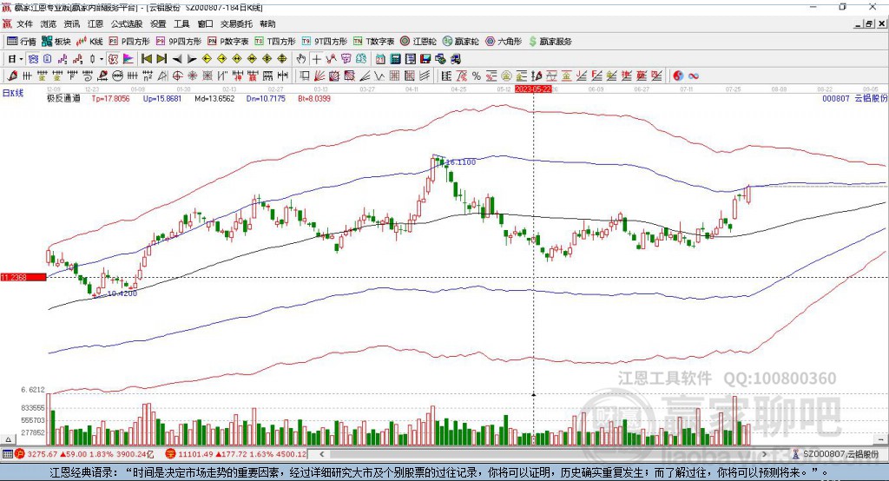Select the parallel channel lines tool
This screenshot has width=889, height=481.
click(425, 76)
